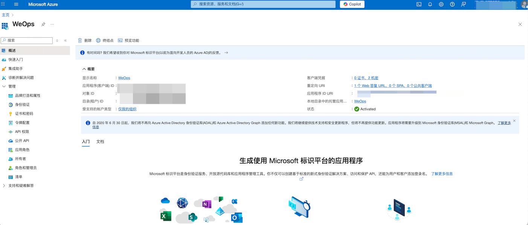Image resolution: width=528 pixels, height=225 pixels.
Task: Open Copilot button
Action: tap(352, 4)
